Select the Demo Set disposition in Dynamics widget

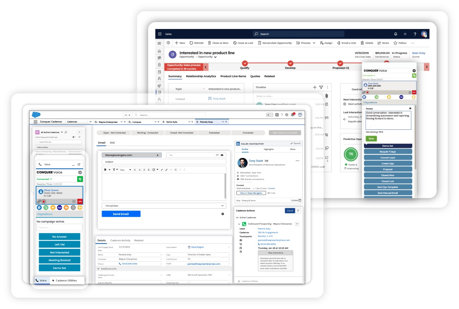[388, 146]
